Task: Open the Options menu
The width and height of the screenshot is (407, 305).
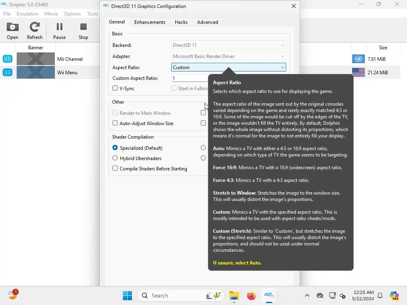Action: [x=72, y=14]
